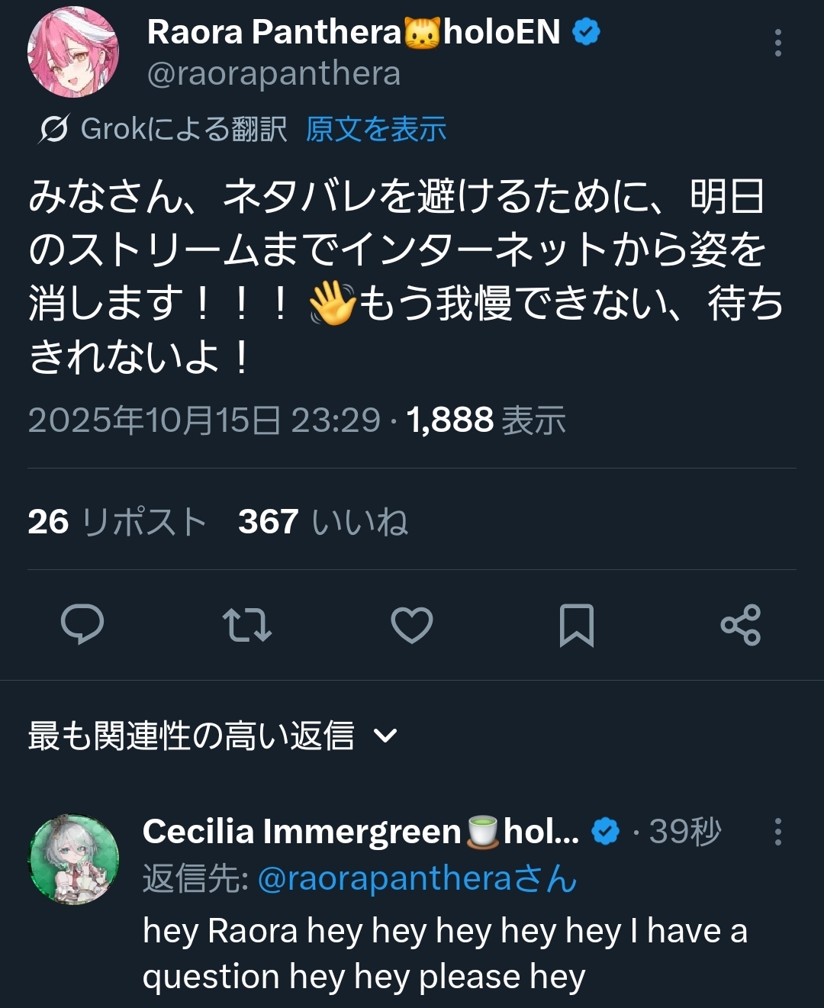Show the original text (原文を表示)
Screen dimensions: 824x1008
coord(375,129)
